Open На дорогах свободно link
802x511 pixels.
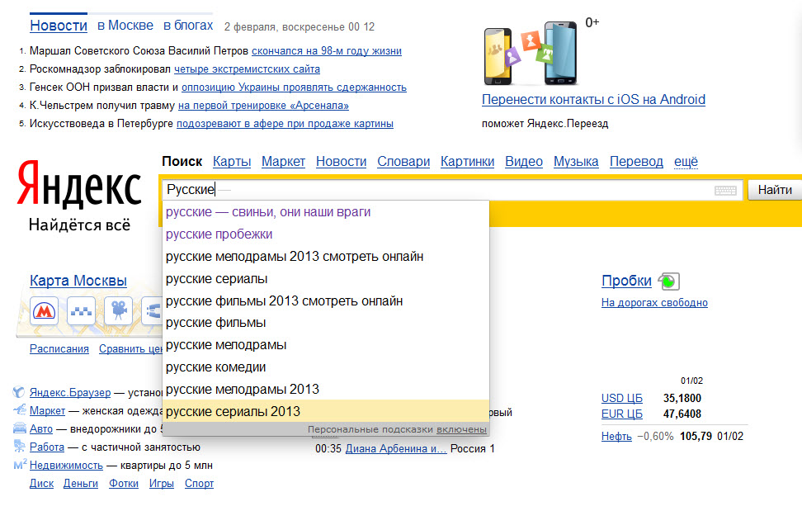(x=654, y=303)
